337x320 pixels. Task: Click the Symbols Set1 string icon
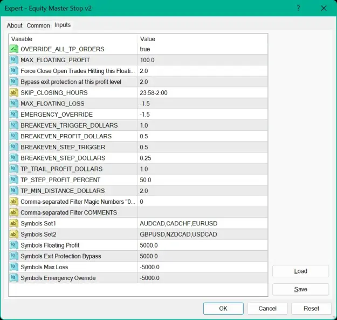[14, 223]
